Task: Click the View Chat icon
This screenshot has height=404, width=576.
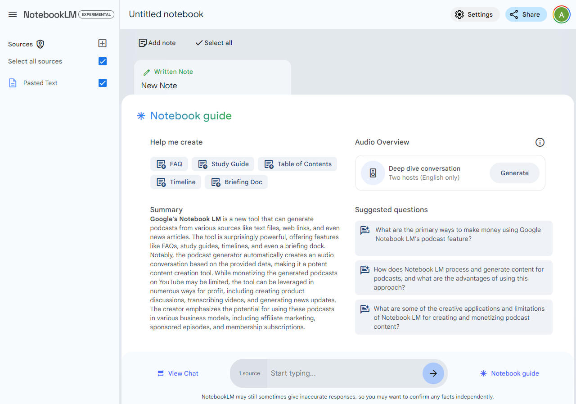Action: tap(160, 373)
